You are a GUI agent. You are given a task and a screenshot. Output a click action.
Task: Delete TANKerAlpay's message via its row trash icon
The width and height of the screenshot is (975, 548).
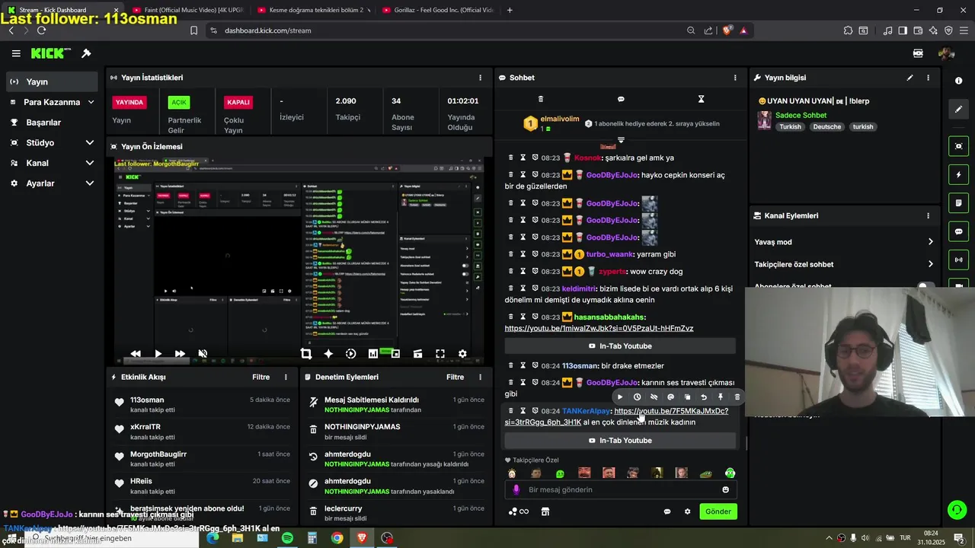click(511, 411)
